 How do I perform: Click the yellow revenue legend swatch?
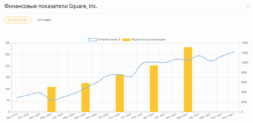click(x=126, y=40)
